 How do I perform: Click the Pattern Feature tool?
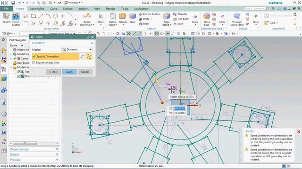[150, 14]
